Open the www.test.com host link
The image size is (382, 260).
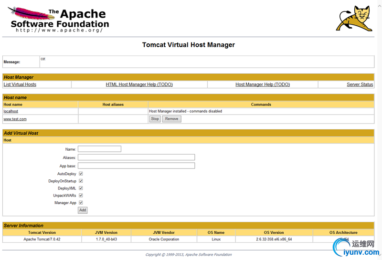(x=15, y=119)
